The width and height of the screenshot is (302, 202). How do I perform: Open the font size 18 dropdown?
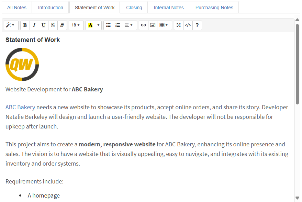click(76, 25)
